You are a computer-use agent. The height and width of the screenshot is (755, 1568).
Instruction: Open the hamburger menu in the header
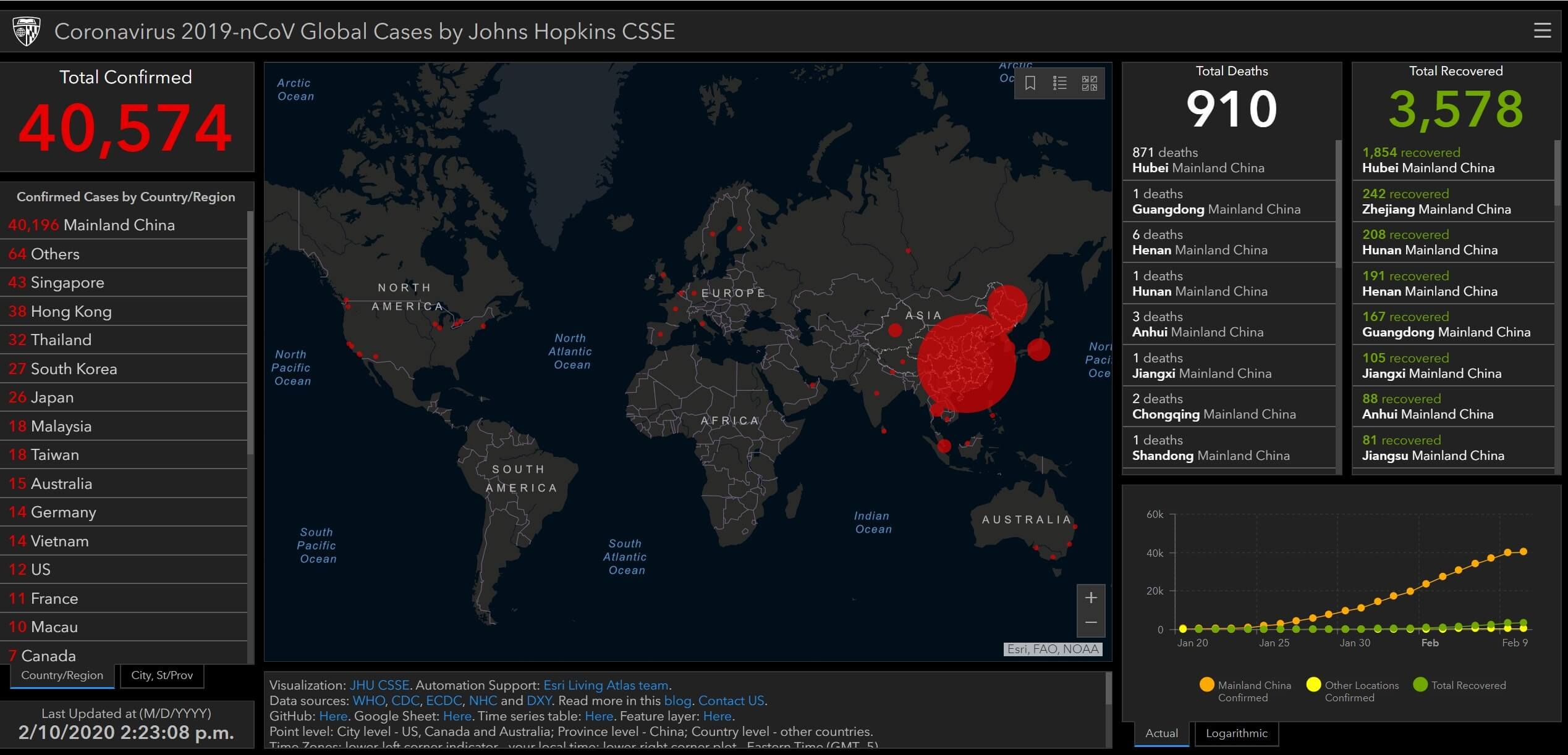pos(1542,30)
